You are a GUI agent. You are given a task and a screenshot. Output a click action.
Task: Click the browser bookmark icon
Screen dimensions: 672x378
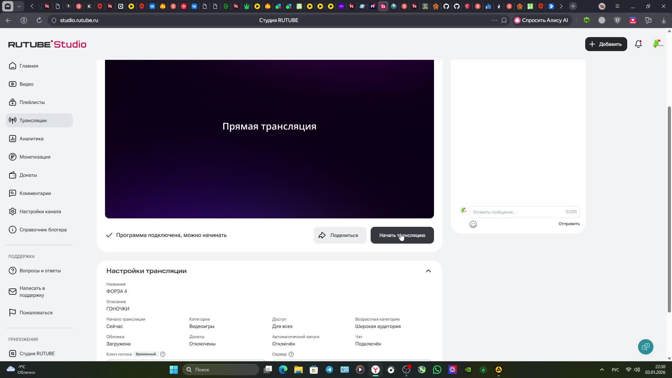click(x=504, y=20)
